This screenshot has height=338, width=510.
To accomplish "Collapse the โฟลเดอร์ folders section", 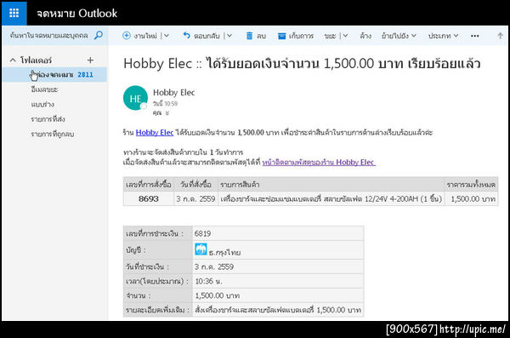I will coord(13,60).
